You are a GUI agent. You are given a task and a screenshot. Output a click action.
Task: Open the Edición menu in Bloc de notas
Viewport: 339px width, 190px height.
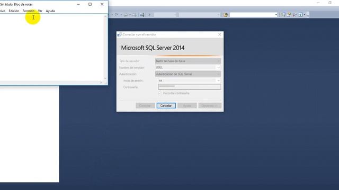[x=14, y=11]
